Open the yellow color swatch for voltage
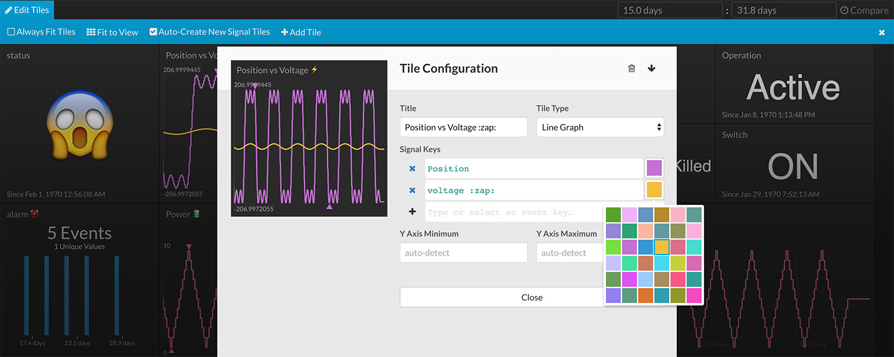This screenshot has height=357, width=894. 654,190
